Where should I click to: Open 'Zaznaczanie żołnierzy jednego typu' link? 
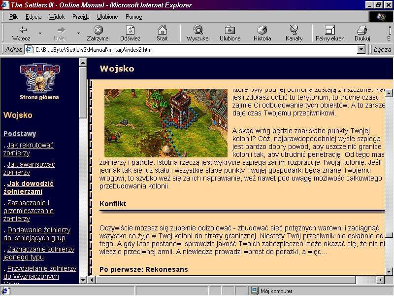pos(39,253)
